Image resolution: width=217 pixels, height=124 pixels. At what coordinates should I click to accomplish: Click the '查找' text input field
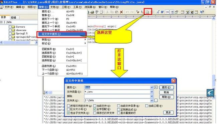coord(118,87)
